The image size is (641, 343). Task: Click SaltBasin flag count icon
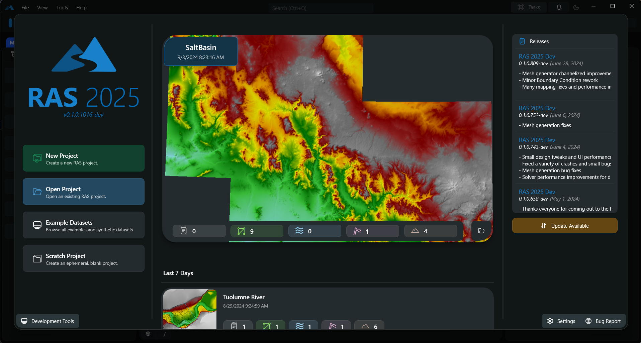pyautogui.click(x=357, y=231)
